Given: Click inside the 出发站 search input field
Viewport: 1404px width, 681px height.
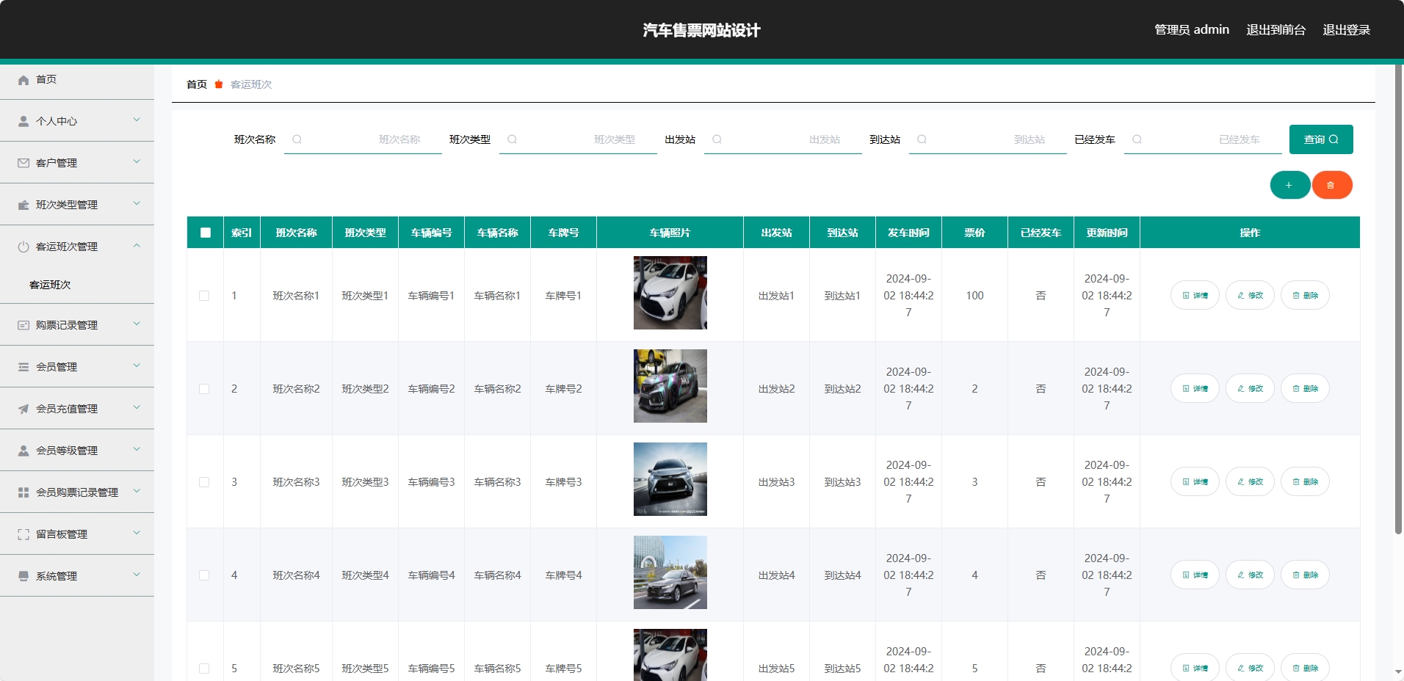Looking at the screenshot, I should 783,139.
